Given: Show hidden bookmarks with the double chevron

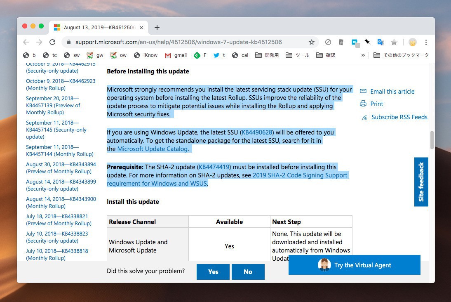Looking at the screenshot, I should coord(363,55).
